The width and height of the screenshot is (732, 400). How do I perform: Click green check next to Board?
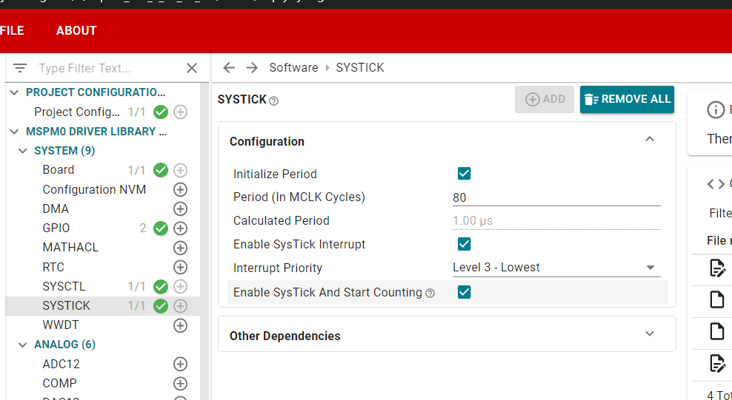click(x=161, y=170)
